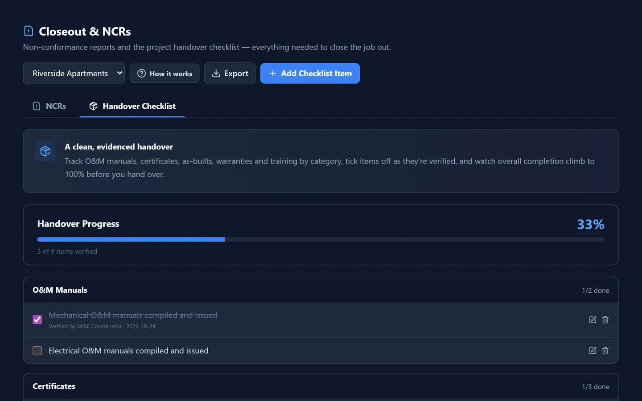The image size is (642, 401).
Task: Switch to the NCRs tab
Action: [49, 106]
